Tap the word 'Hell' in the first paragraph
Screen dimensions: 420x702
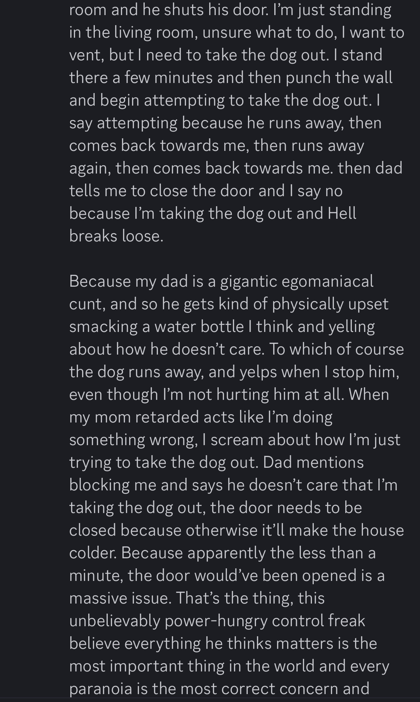click(x=342, y=213)
